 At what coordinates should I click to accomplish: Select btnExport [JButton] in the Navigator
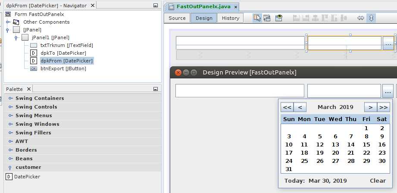point(63,68)
